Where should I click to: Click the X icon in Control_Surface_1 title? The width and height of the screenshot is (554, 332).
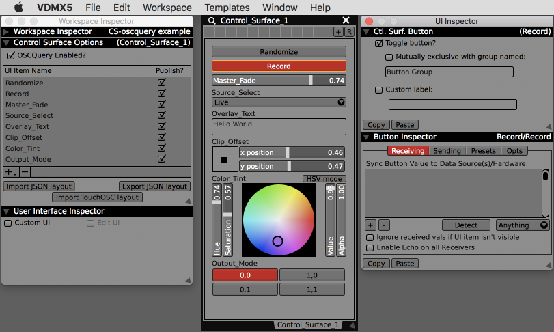[346, 20]
